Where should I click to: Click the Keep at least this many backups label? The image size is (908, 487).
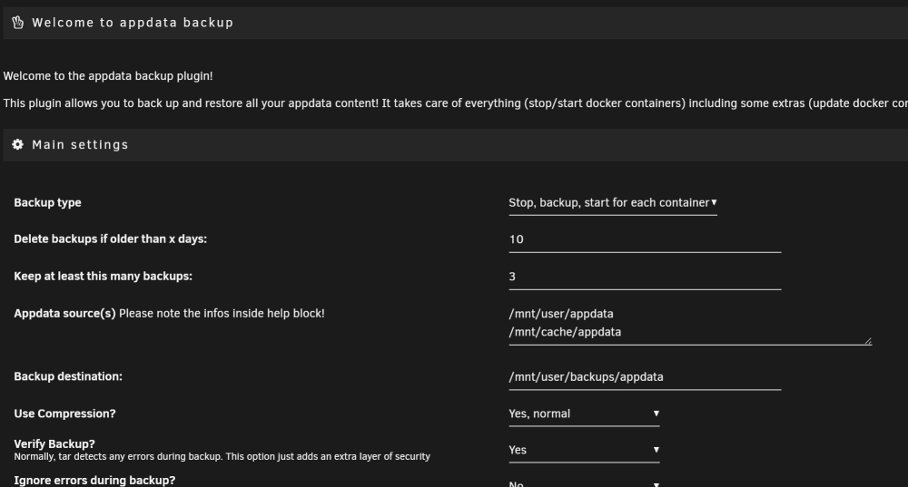[104, 277]
